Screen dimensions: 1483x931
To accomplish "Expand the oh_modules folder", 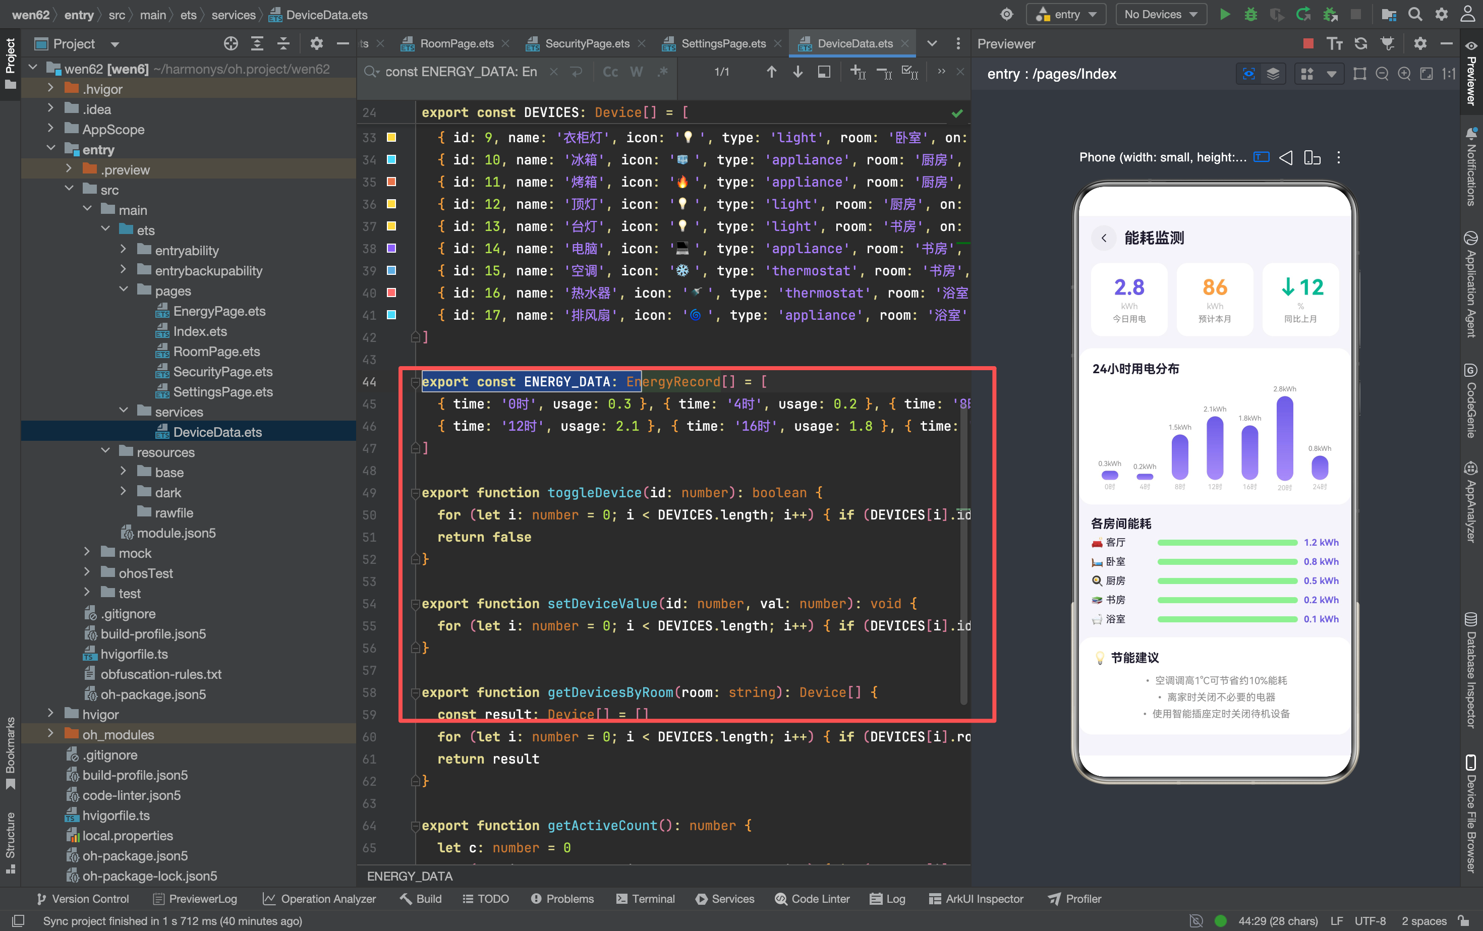I will pos(50,734).
